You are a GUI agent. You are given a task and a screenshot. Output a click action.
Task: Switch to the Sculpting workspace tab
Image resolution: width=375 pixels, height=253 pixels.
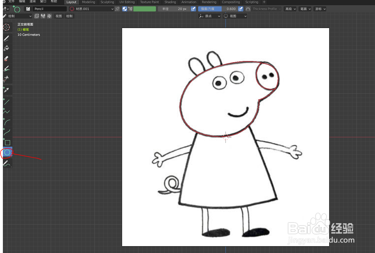click(x=107, y=2)
